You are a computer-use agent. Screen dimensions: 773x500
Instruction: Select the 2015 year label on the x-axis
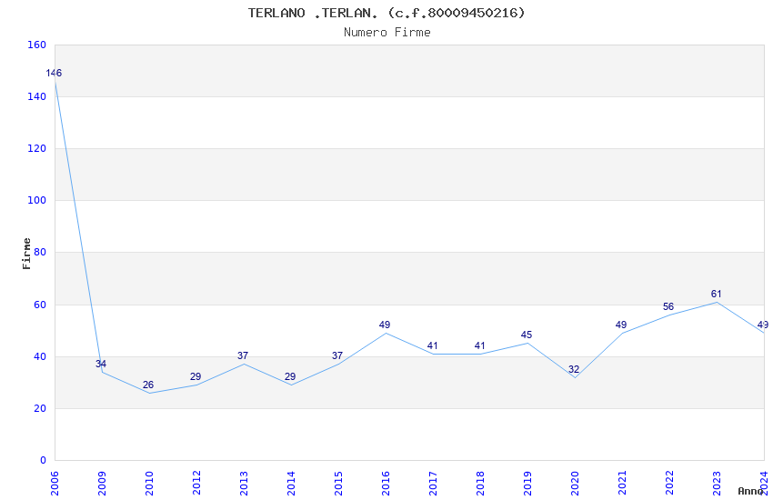(x=338, y=483)
